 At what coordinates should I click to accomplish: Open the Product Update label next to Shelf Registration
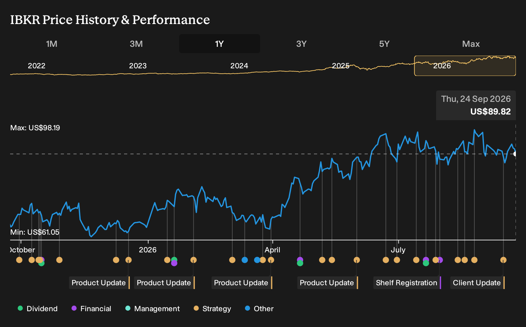click(x=327, y=283)
